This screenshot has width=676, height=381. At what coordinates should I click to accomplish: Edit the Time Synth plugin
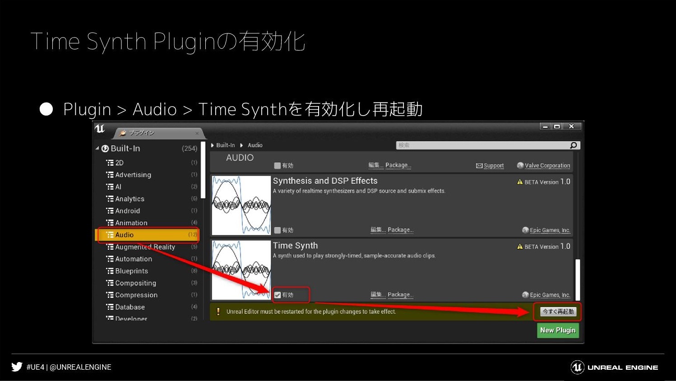pos(377,295)
